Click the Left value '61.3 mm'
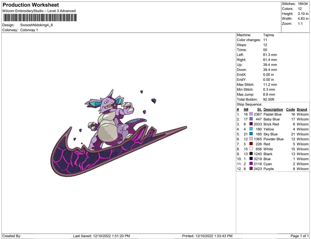The width and height of the screenshot is (311, 239). 270,55
